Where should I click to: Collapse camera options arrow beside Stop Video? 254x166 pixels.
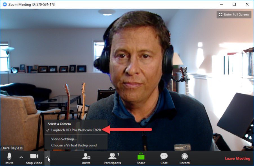coord(47,158)
